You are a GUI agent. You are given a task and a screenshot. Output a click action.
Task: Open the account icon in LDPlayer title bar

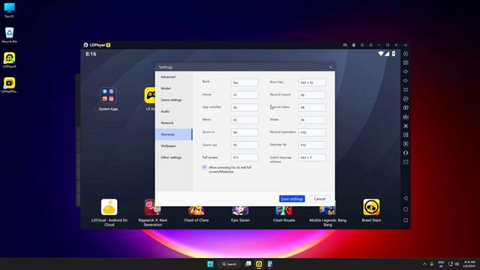[353, 45]
